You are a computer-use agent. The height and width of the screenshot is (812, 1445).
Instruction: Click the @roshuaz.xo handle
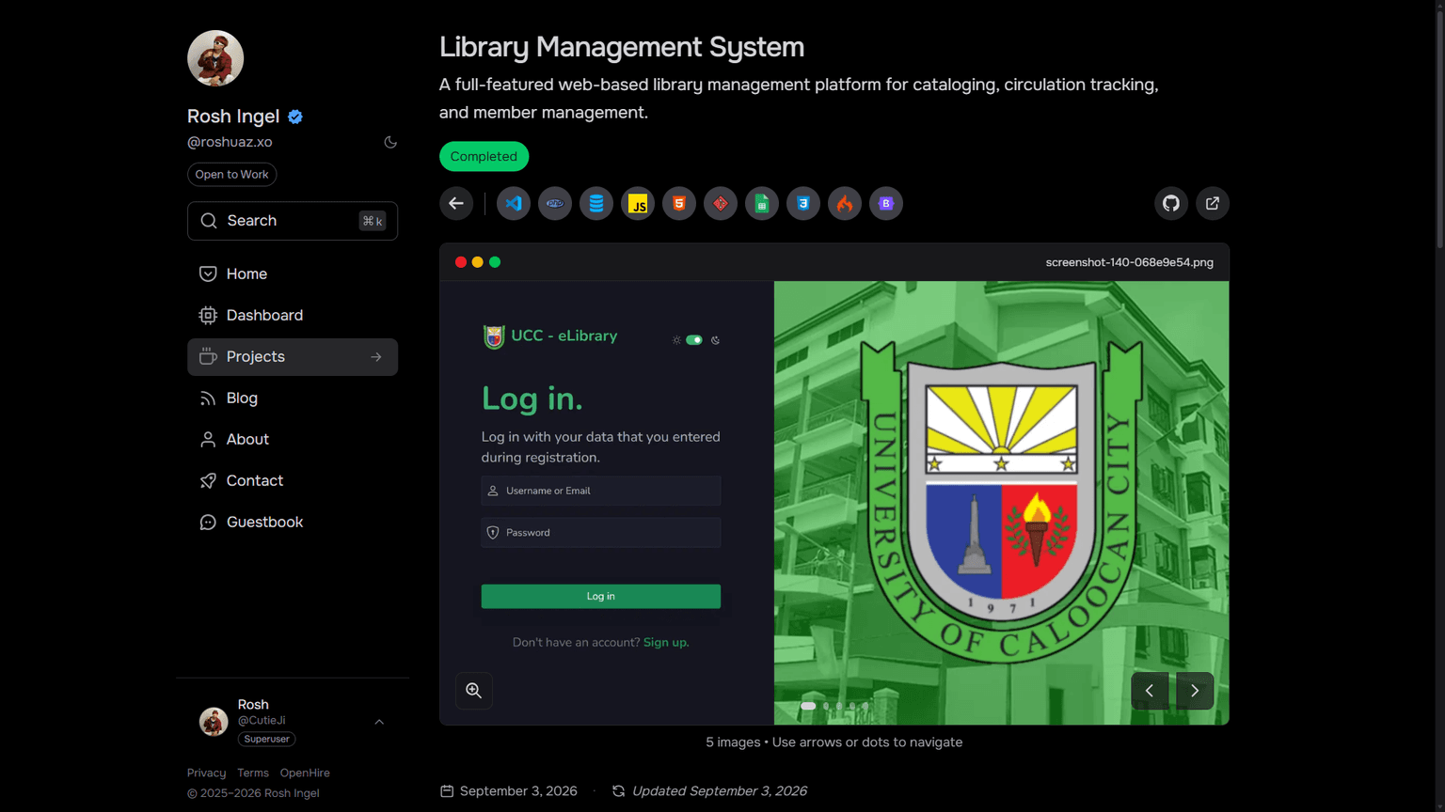tap(230, 142)
